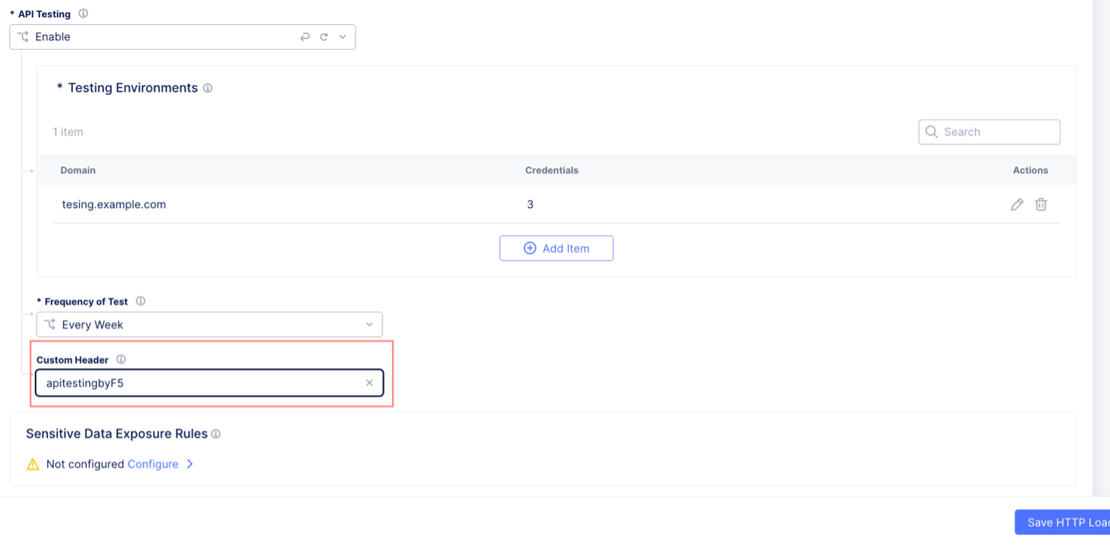View the API Testing info tooltip
This screenshot has width=1110, height=545.
(82, 13)
